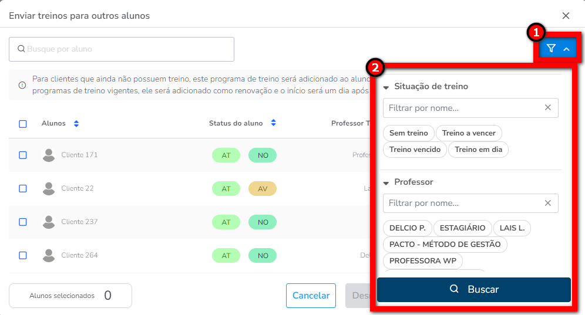The height and width of the screenshot is (315, 585).
Task: Collapse the Professor filter section
Action: click(x=386, y=182)
